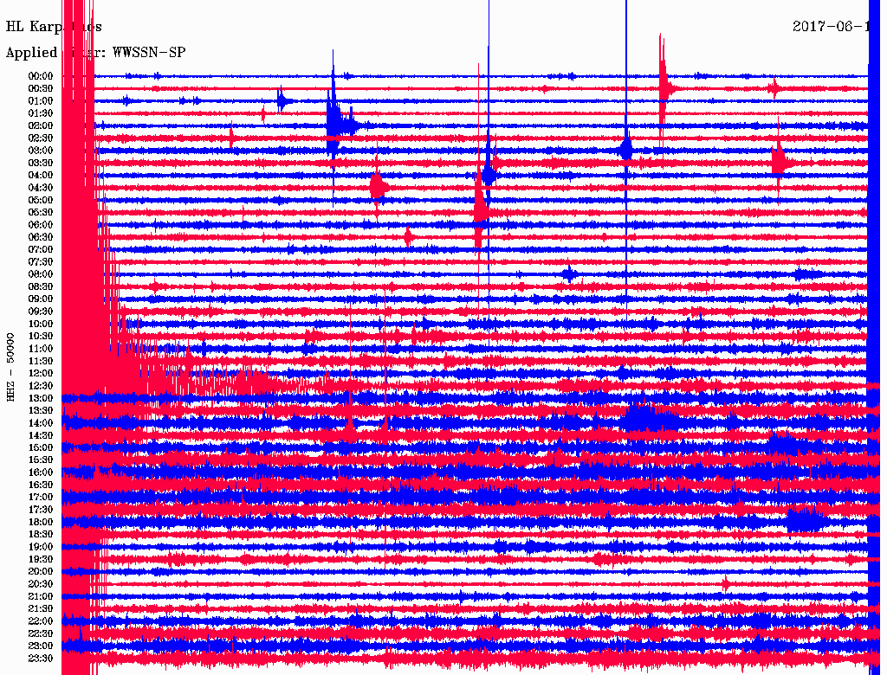Click the 04:30 time label
The width and height of the screenshot is (887, 675).
pyautogui.click(x=41, y=188)
